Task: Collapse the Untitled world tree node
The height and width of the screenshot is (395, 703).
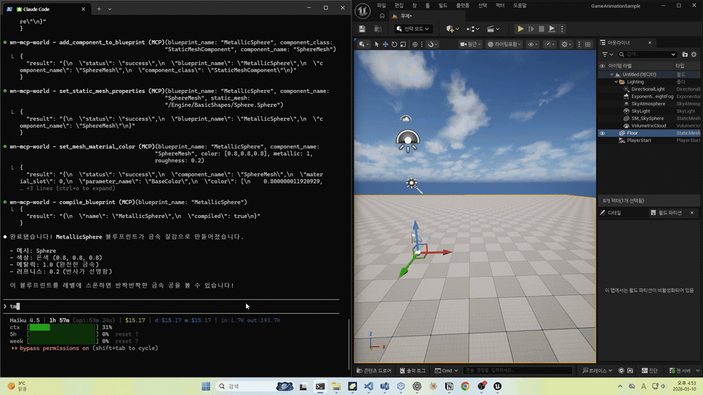Action: (x=611, y=75)
